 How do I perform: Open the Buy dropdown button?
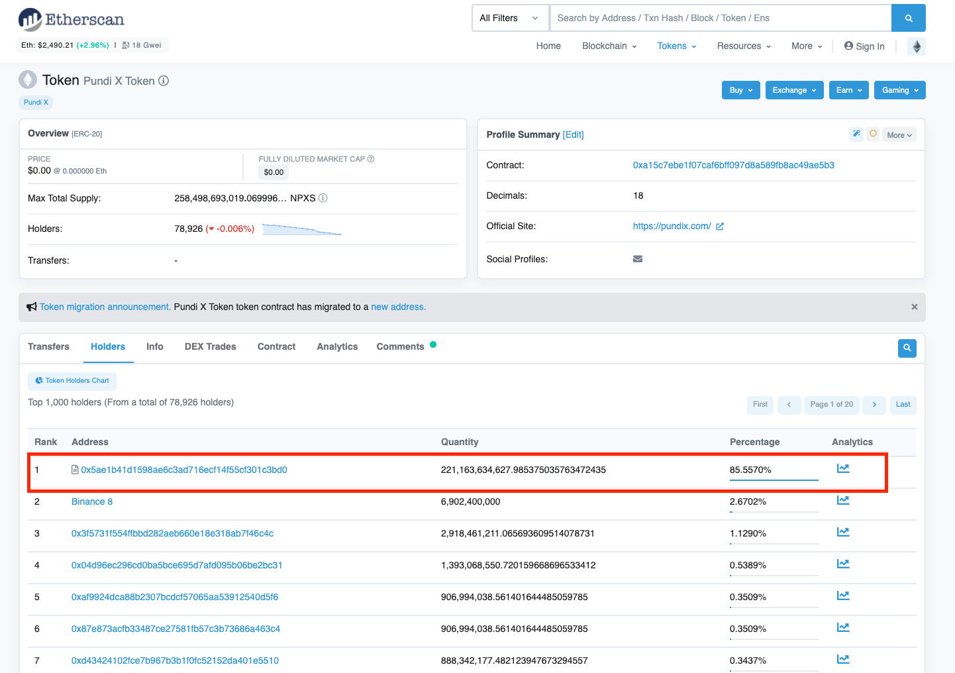click(740, 90)
